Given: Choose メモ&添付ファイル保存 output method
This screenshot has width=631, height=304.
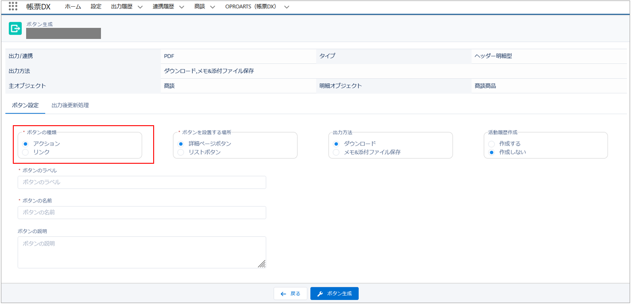Looking at the screenshot, I should pyautogui.click(x=336, y=152).
